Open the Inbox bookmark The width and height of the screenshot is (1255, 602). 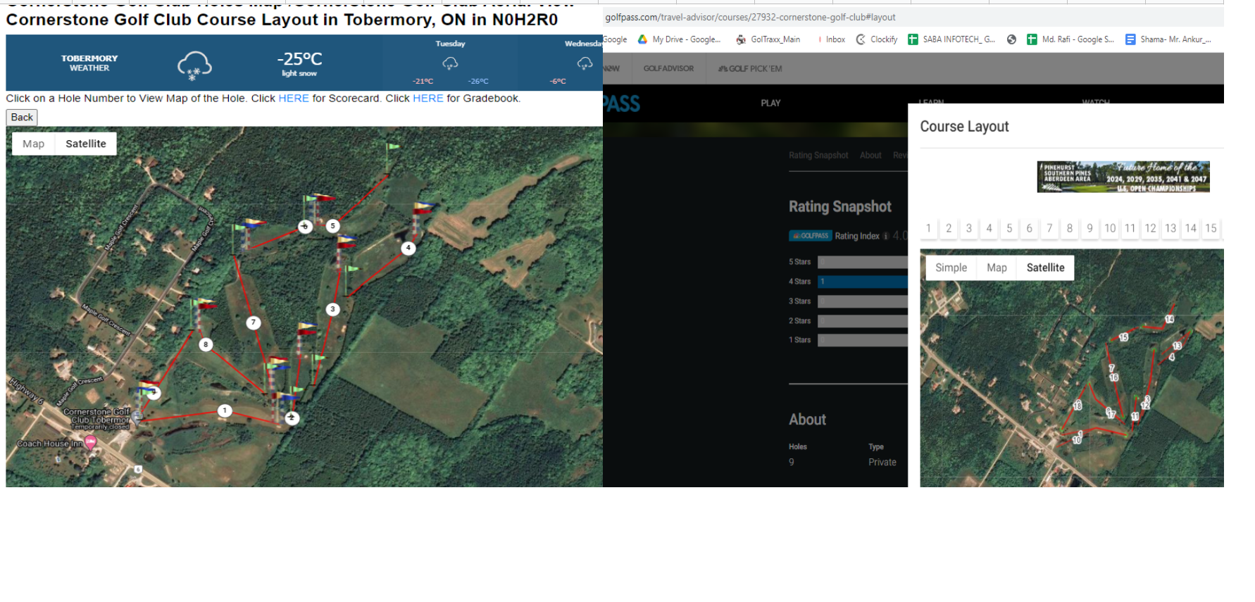click(x=831, y=39)
